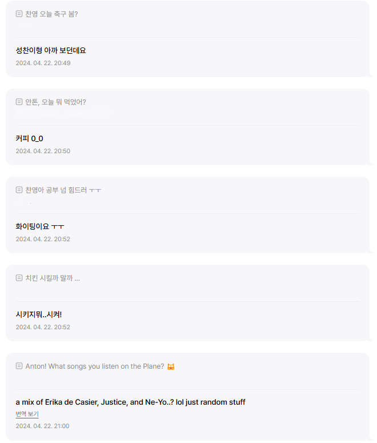Click the note icon beside '치킨 시킬까 말까'
This screenshot has height=443, width=377.
pyautogui.click(x=19, y=278)
